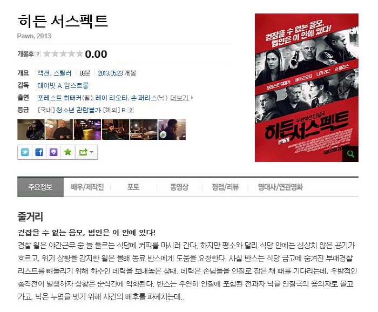
Task: Open the 포토 tab
Action: pos(133,187)
